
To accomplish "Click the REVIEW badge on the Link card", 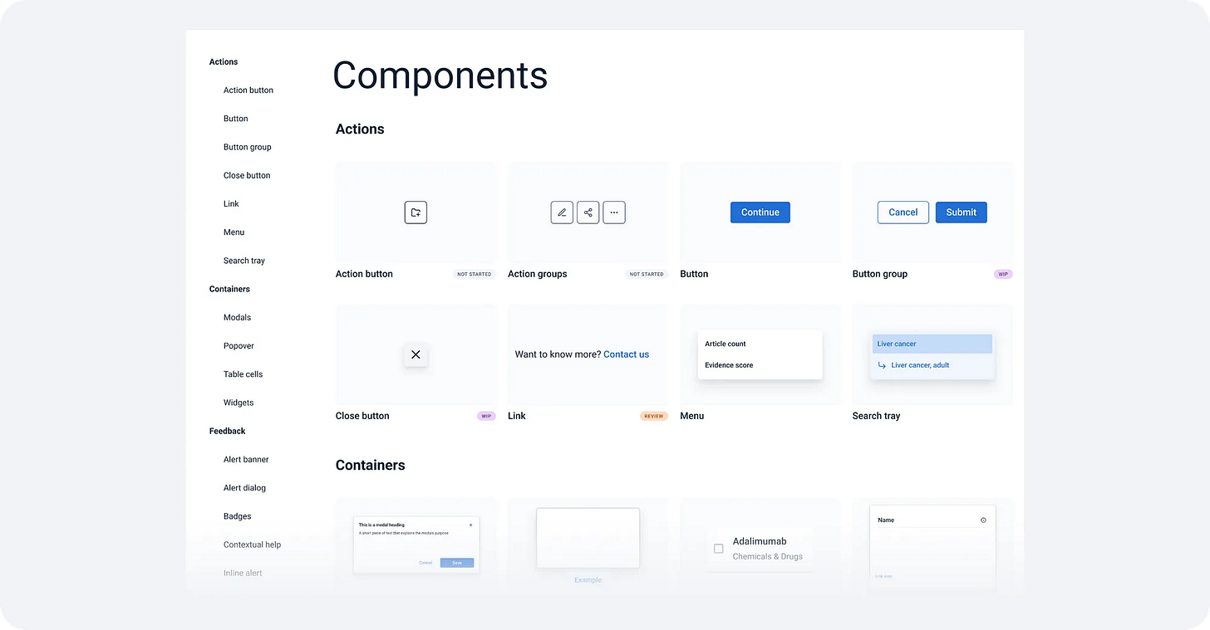I will (x=654, y=416).
